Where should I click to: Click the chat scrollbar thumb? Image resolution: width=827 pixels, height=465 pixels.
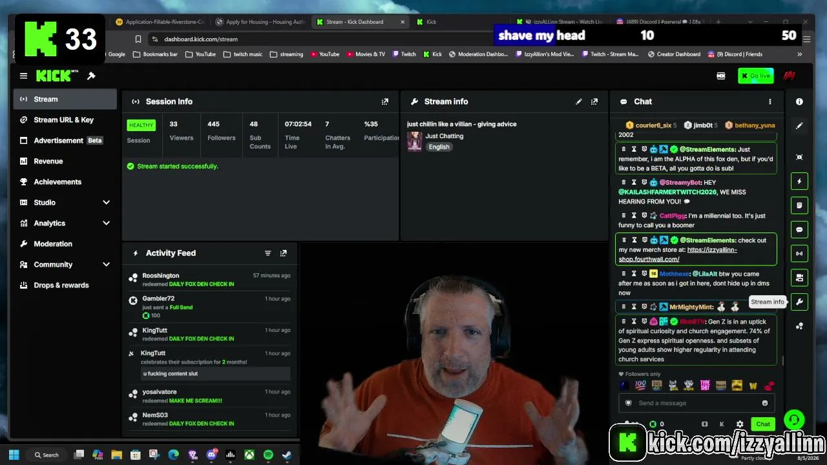click(782, 361)
